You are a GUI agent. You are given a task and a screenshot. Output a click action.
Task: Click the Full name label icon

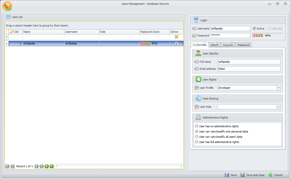coord(196,62)
